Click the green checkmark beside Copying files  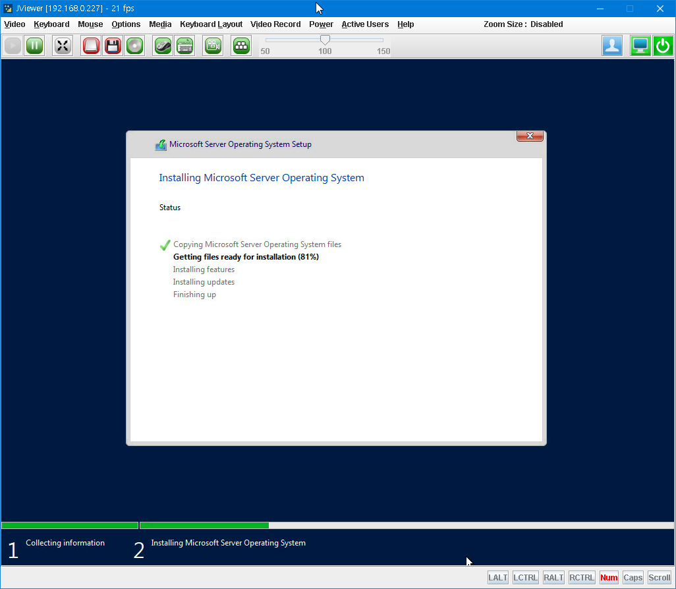click(165, 245)
